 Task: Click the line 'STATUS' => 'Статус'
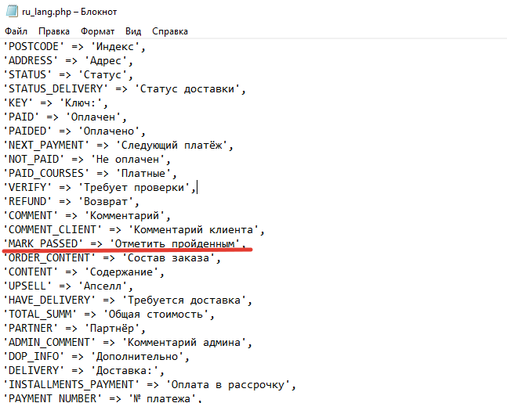[x=68, y=75]
